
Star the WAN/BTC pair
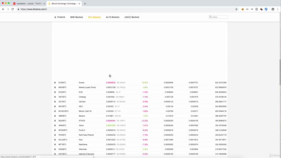click(55, 149)
